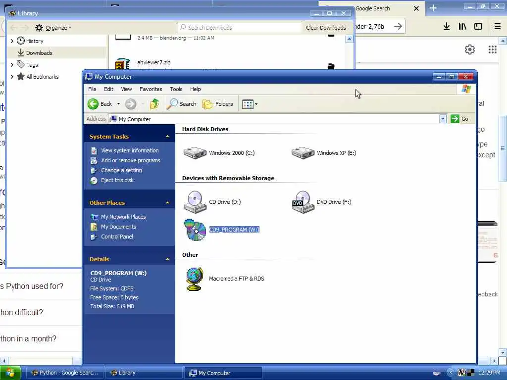
Task: Click the browser go arrow button
Action: [x=398, y=27]
